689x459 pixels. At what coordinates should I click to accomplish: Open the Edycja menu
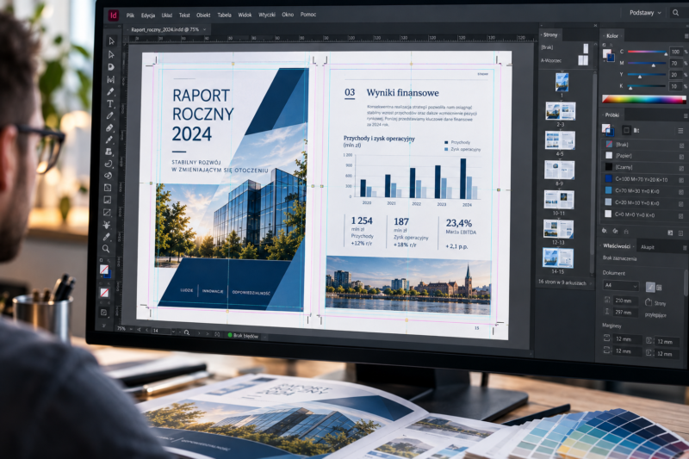[147, 16]
